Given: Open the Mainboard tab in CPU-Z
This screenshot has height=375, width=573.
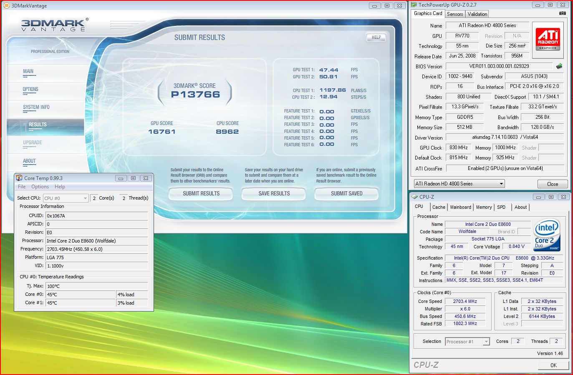Looking at the screenshot, I should [x=461, y=207].
